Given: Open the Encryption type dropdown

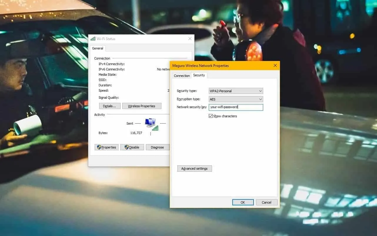Looking at the screenshot, I should 261,99.
